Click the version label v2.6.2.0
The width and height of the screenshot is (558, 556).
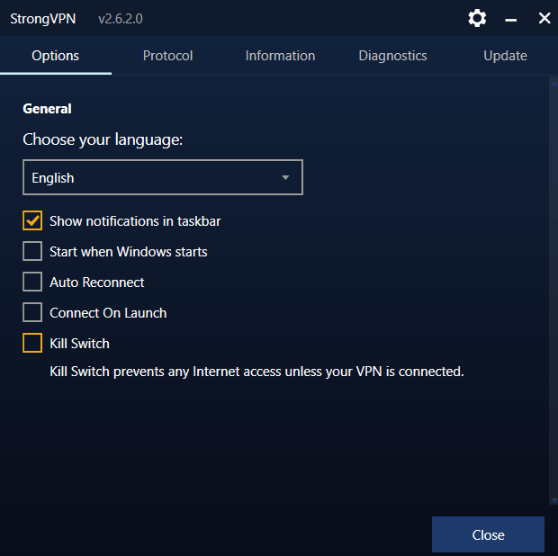pyautogui.click(x=121, y=19)
